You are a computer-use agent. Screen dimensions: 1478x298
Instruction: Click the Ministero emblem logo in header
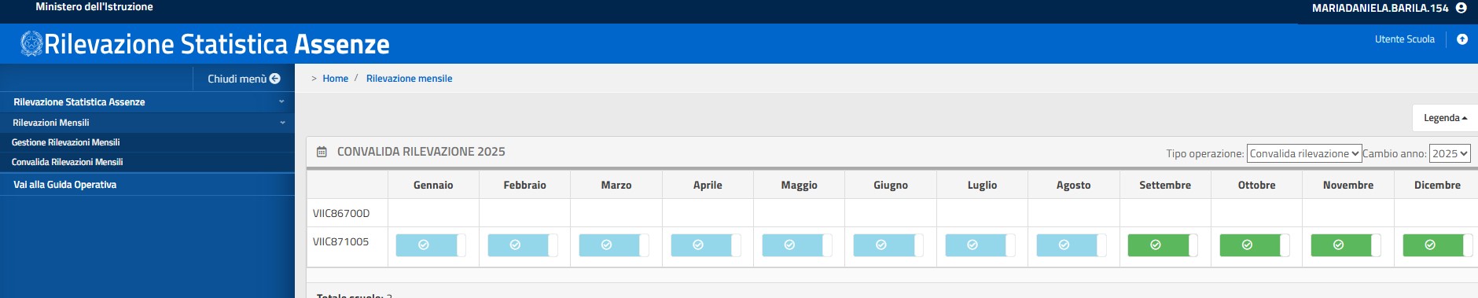click(x=31, y=43)
